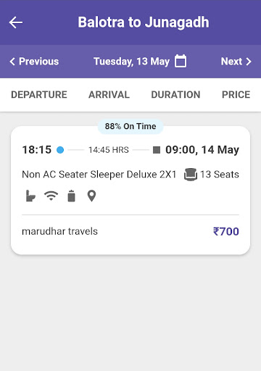The height and width of the screenshot is (371, 261).
Task: Sort results by DURATION
Action: click(175, 95)
